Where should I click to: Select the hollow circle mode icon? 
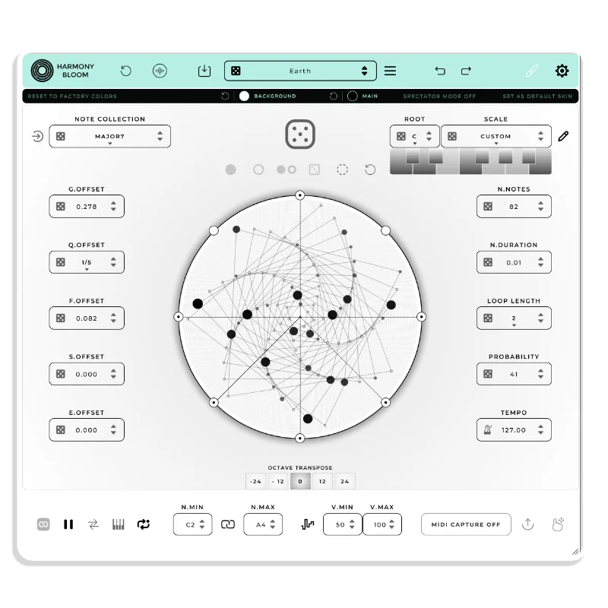click(258, 169)
